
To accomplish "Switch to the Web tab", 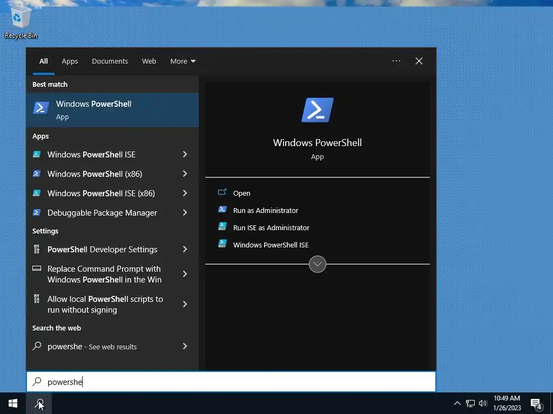I will coord(149,61).
